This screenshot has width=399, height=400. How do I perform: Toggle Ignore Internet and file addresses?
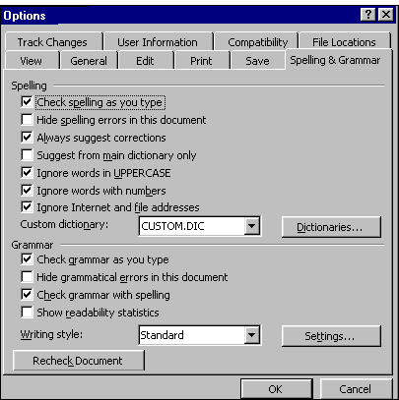27,207
